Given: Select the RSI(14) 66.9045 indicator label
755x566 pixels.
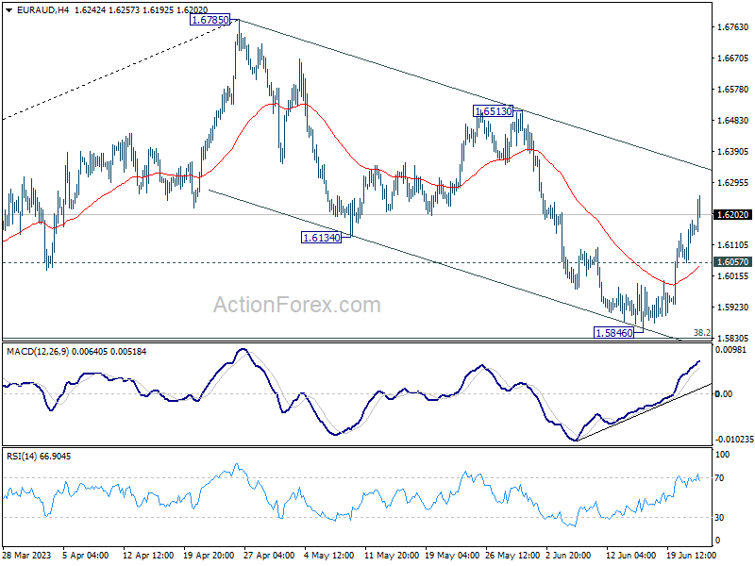Looking at the screenshot, I should point(39,457).
